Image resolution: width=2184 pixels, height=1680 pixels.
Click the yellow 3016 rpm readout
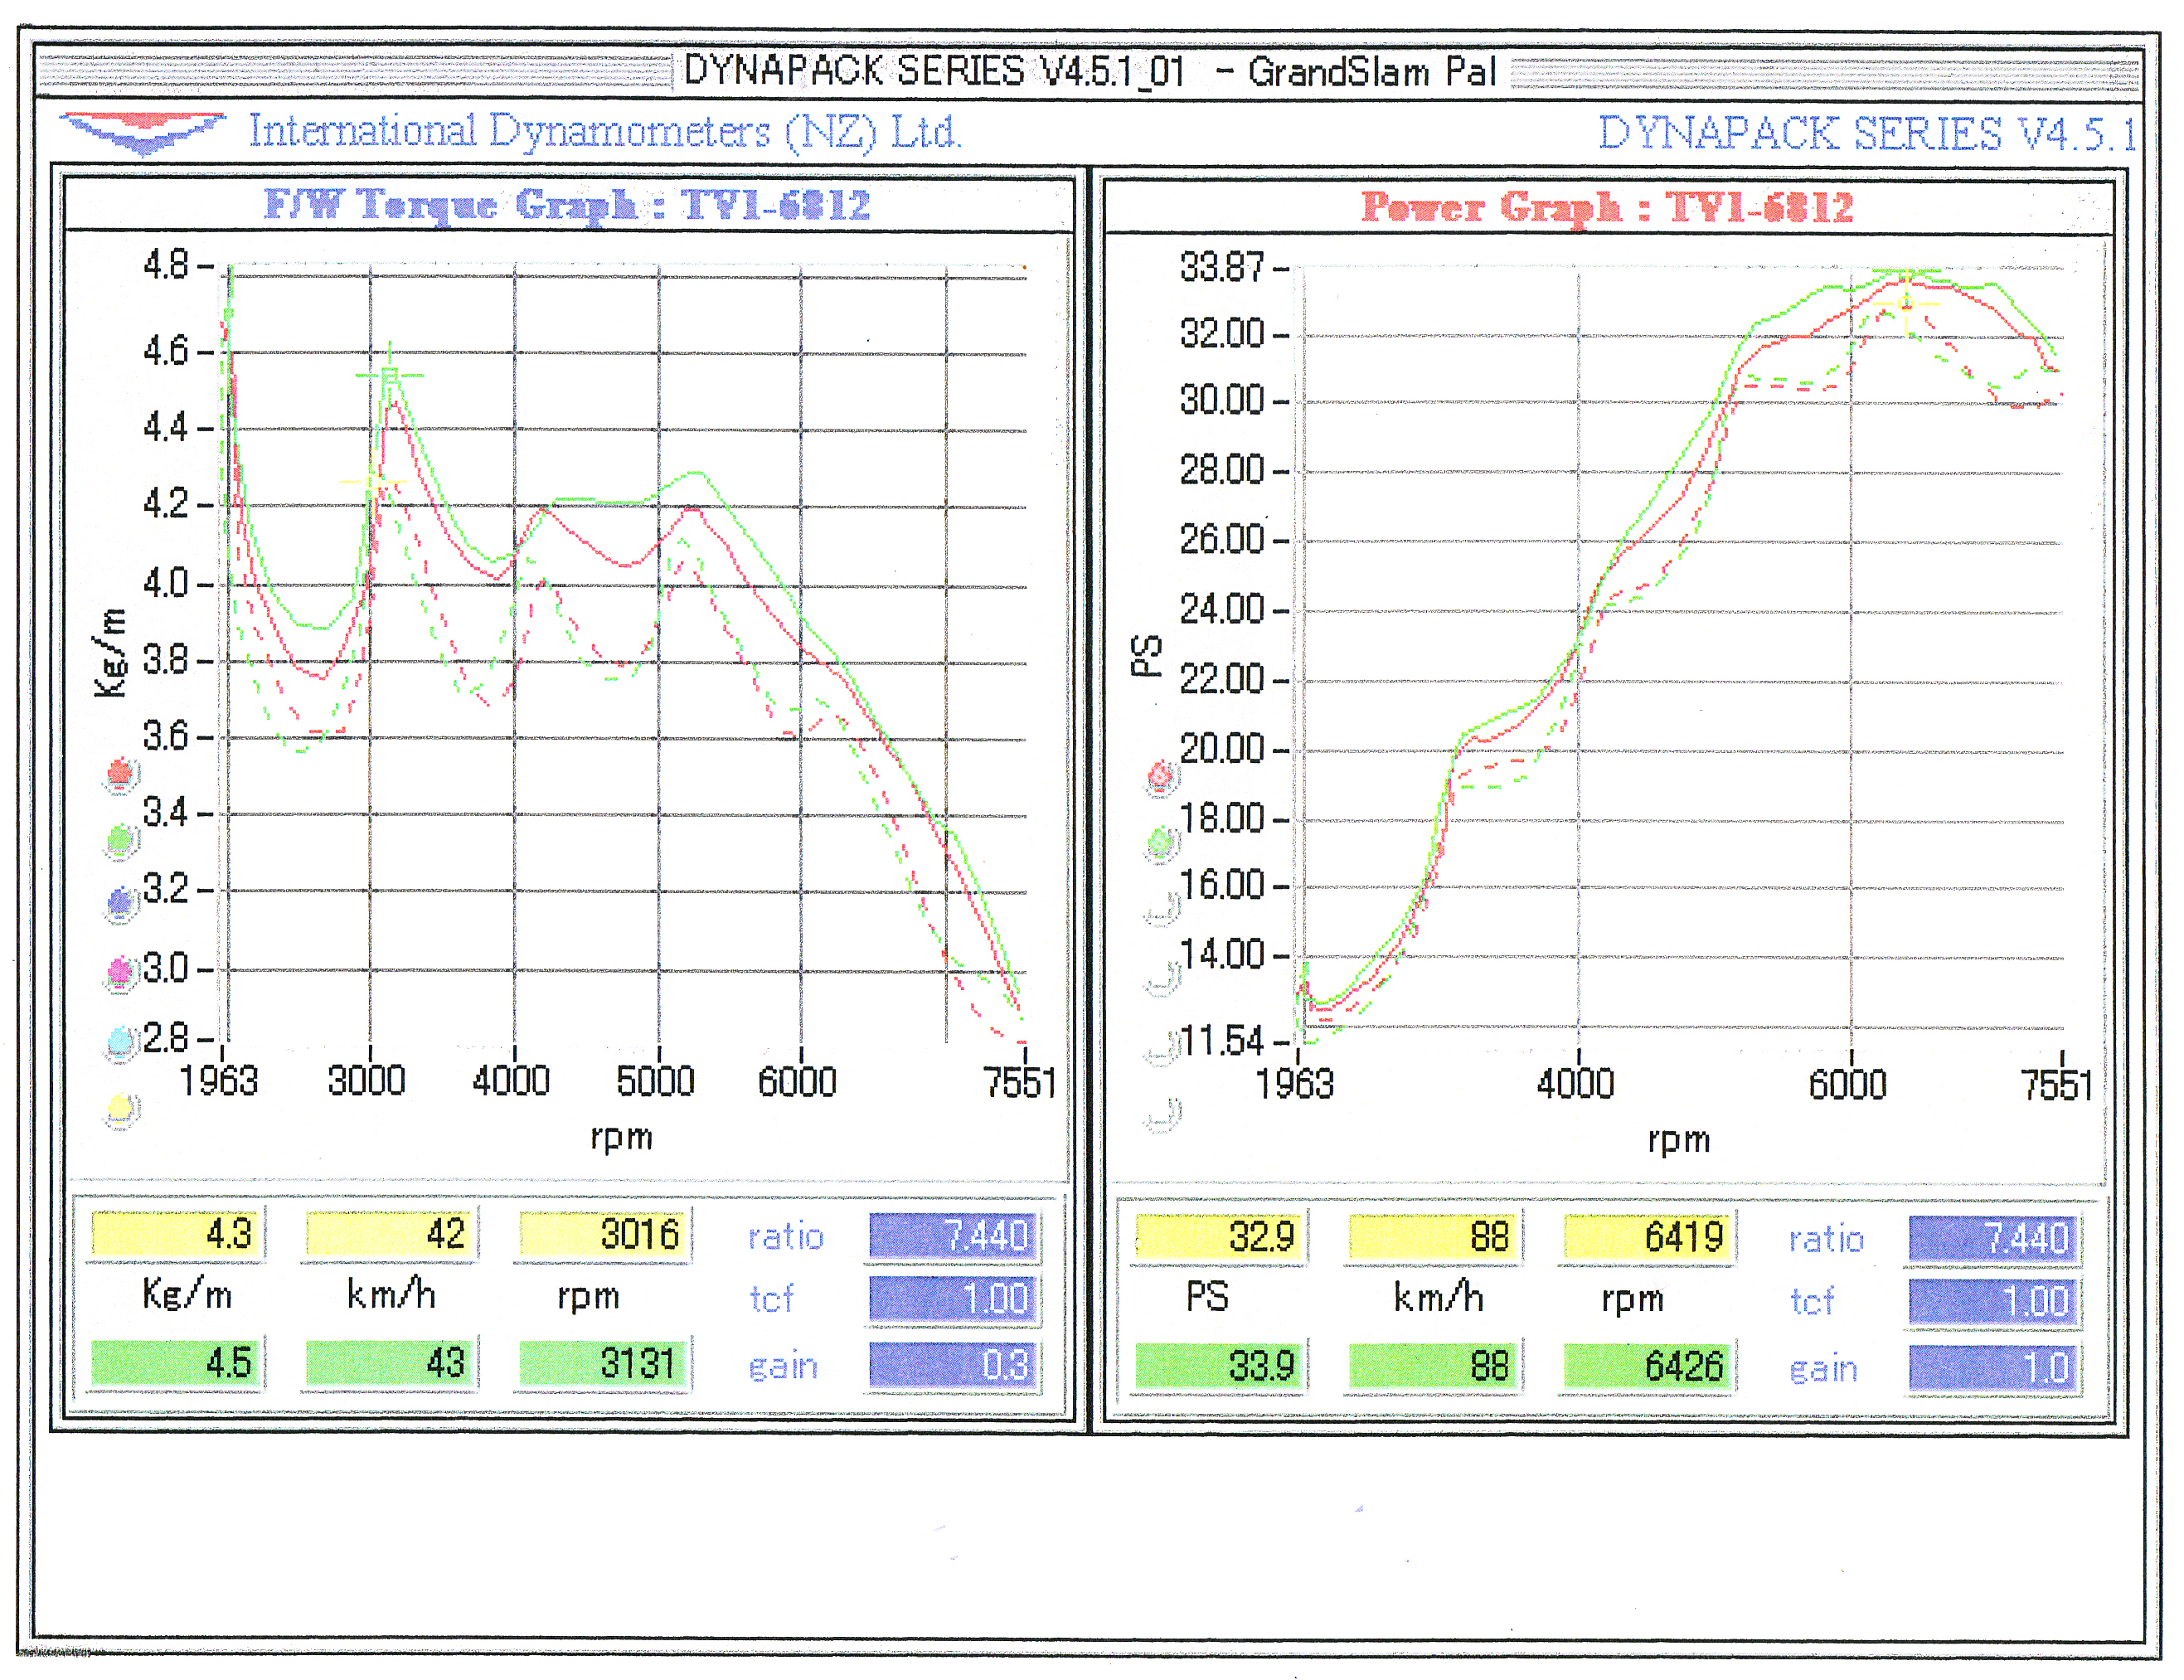click(603, 1235)
